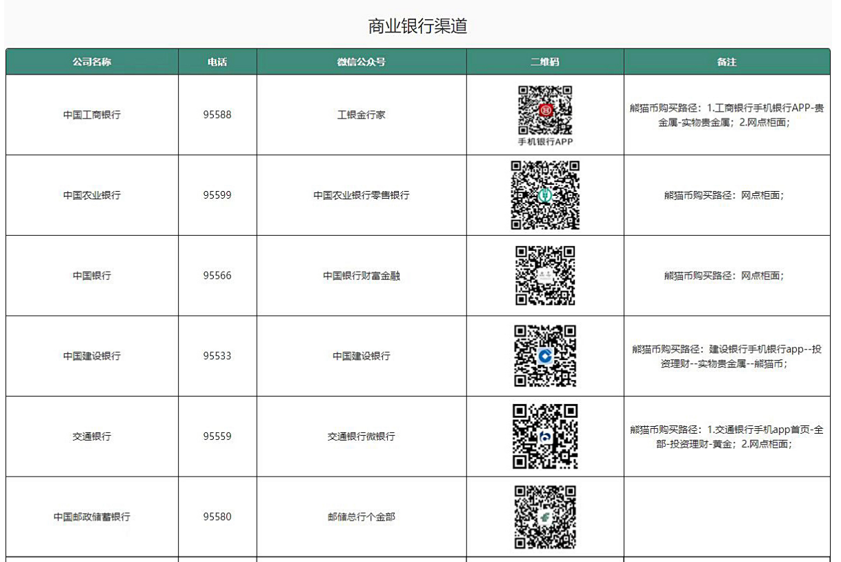The height and width of the screenshot is (562, 841).
Task: Click the 二维码 column header
Action: 545,62
